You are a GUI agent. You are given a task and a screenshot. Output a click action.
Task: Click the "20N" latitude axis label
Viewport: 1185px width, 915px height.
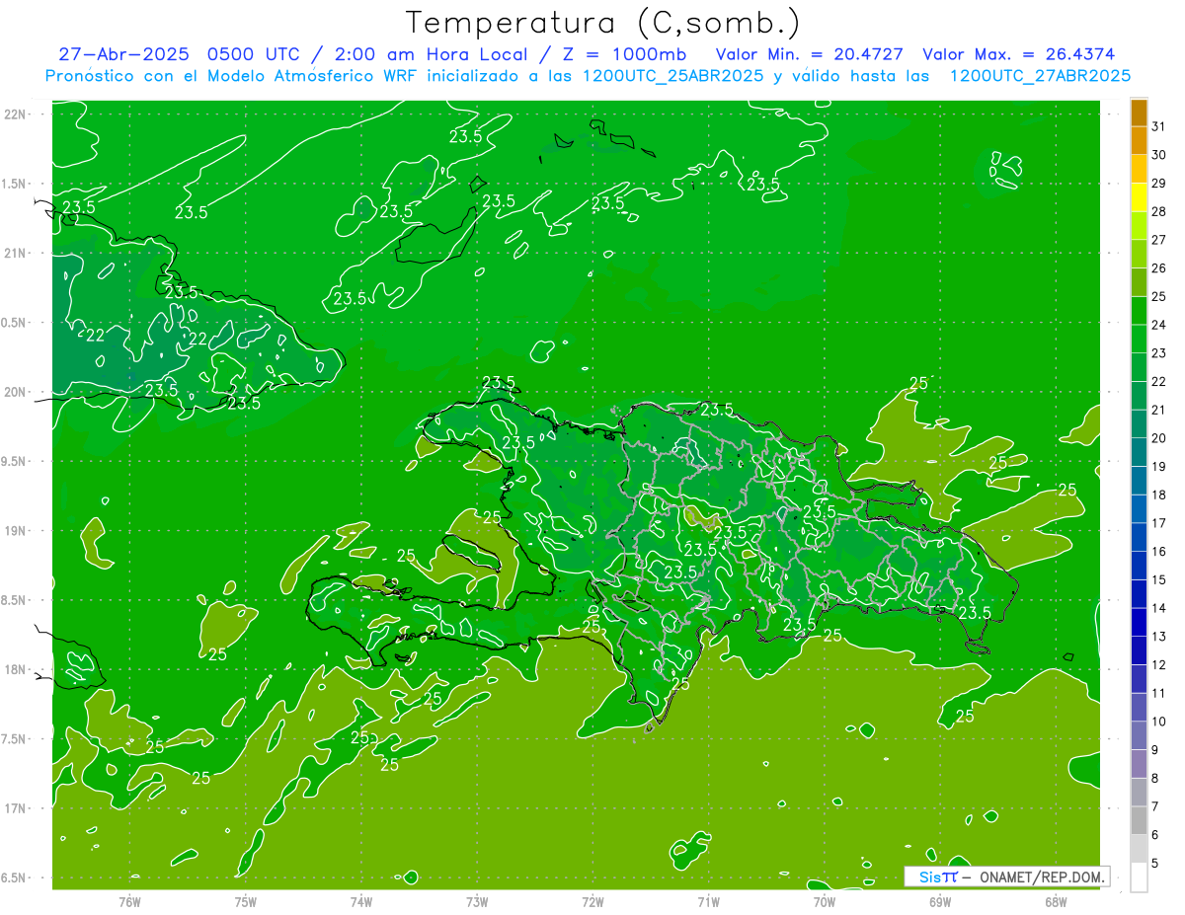(16, 392)
